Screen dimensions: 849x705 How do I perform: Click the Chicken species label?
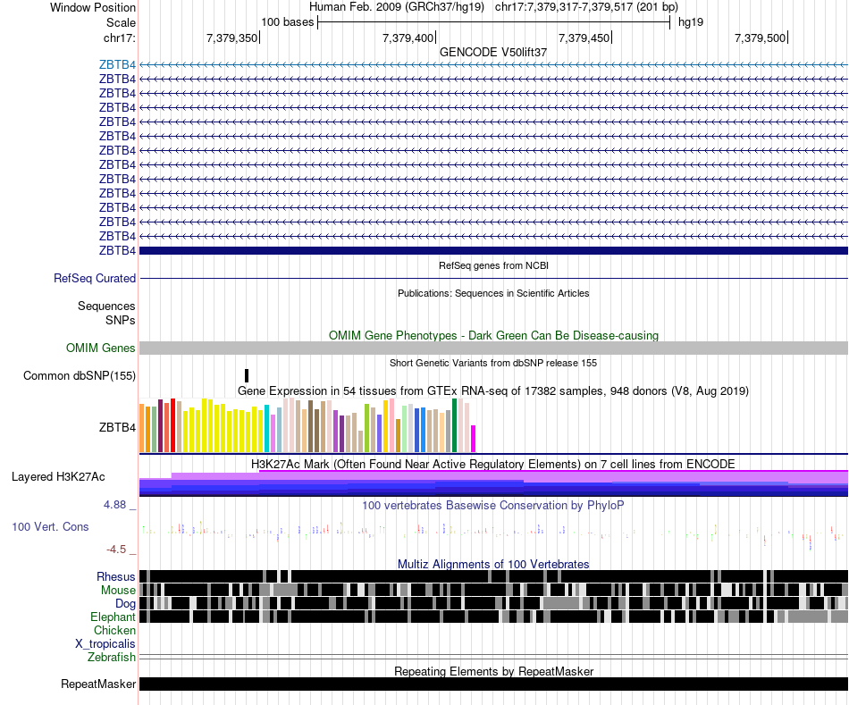(114, 630)
